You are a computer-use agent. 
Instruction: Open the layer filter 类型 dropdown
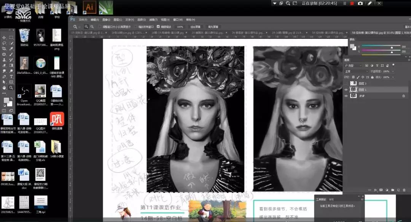355,66
